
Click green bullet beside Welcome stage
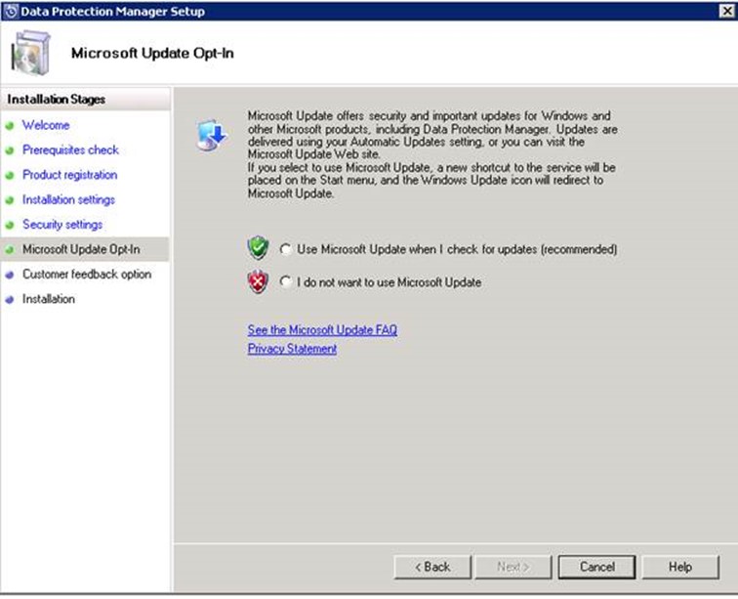click(10, 126)
